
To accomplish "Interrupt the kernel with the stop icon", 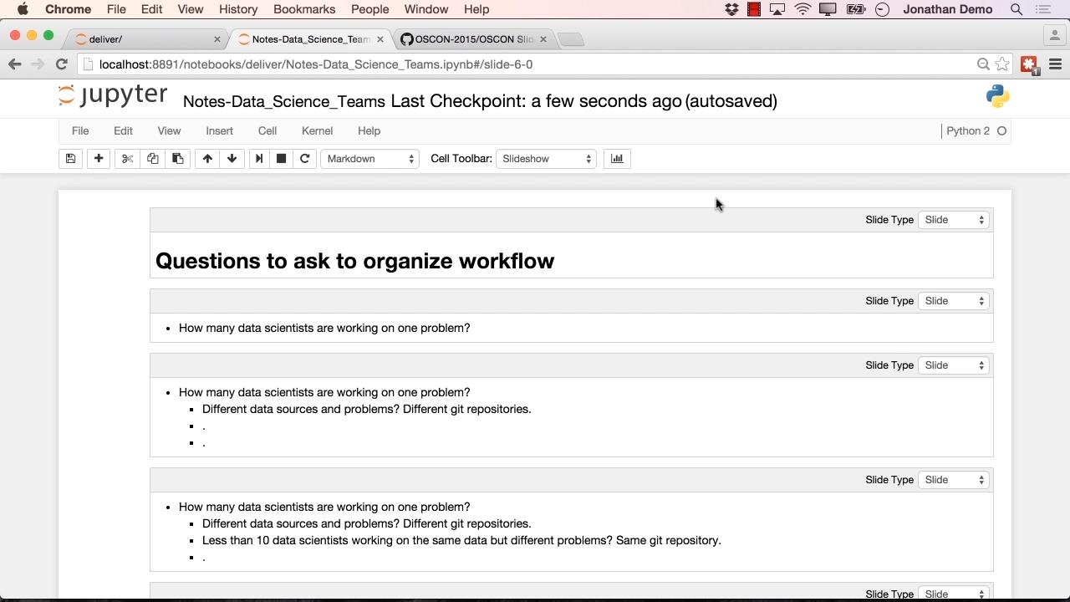I will point(282,159).
